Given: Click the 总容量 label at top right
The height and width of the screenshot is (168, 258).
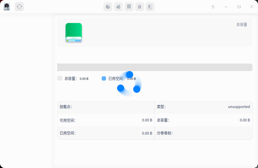Looking at the screenshot, I should click(242, 25).
